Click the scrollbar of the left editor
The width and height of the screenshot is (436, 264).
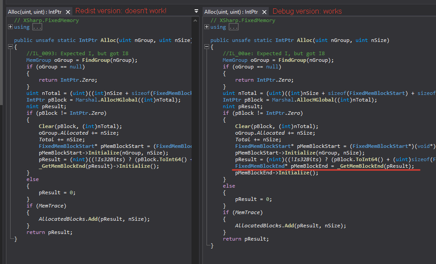(195, 132)
